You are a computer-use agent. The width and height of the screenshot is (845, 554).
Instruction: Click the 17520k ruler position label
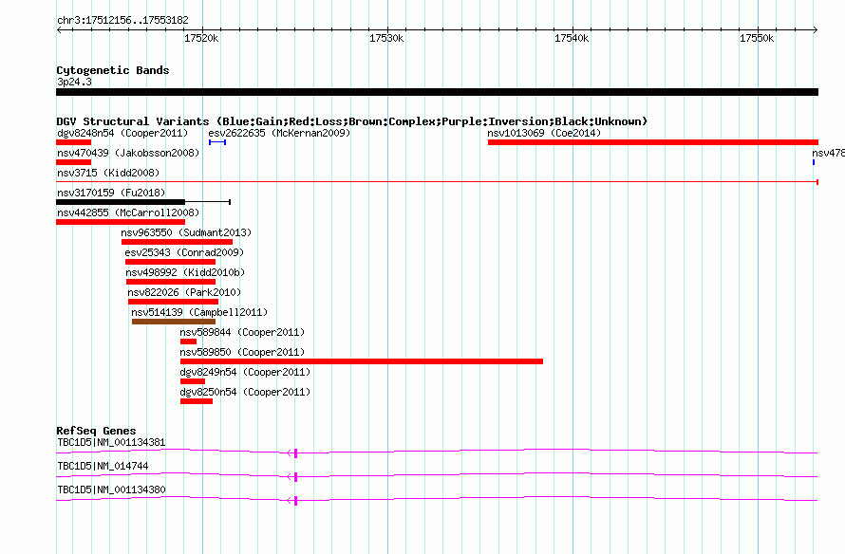point(201,38)
